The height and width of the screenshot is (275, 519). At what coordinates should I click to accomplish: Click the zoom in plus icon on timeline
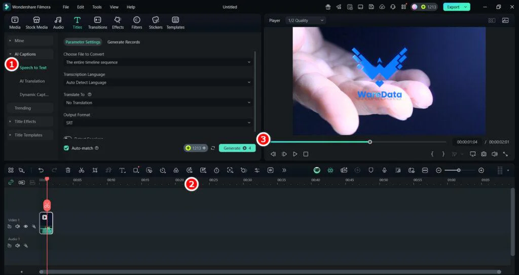point(481,170)
